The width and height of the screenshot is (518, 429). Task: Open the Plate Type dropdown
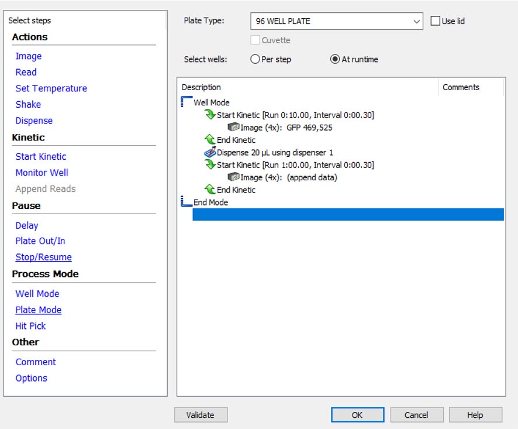coord(416,21)
